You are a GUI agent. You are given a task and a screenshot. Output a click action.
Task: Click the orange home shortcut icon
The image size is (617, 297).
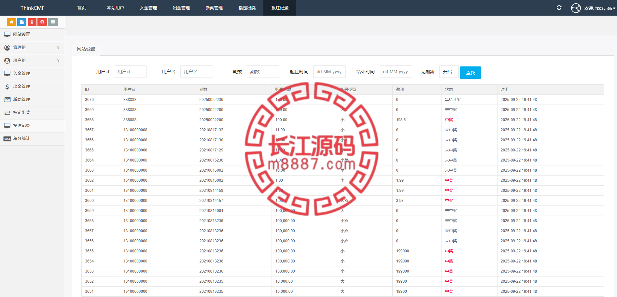tap(11, 22)
